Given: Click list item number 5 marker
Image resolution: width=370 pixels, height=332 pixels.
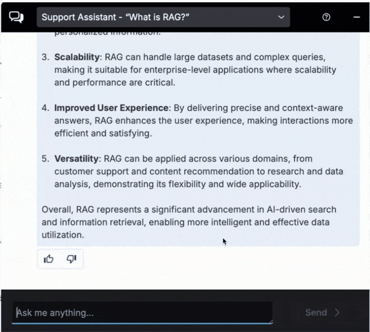Looking at the screenshot, I should (x=45, y=158).
